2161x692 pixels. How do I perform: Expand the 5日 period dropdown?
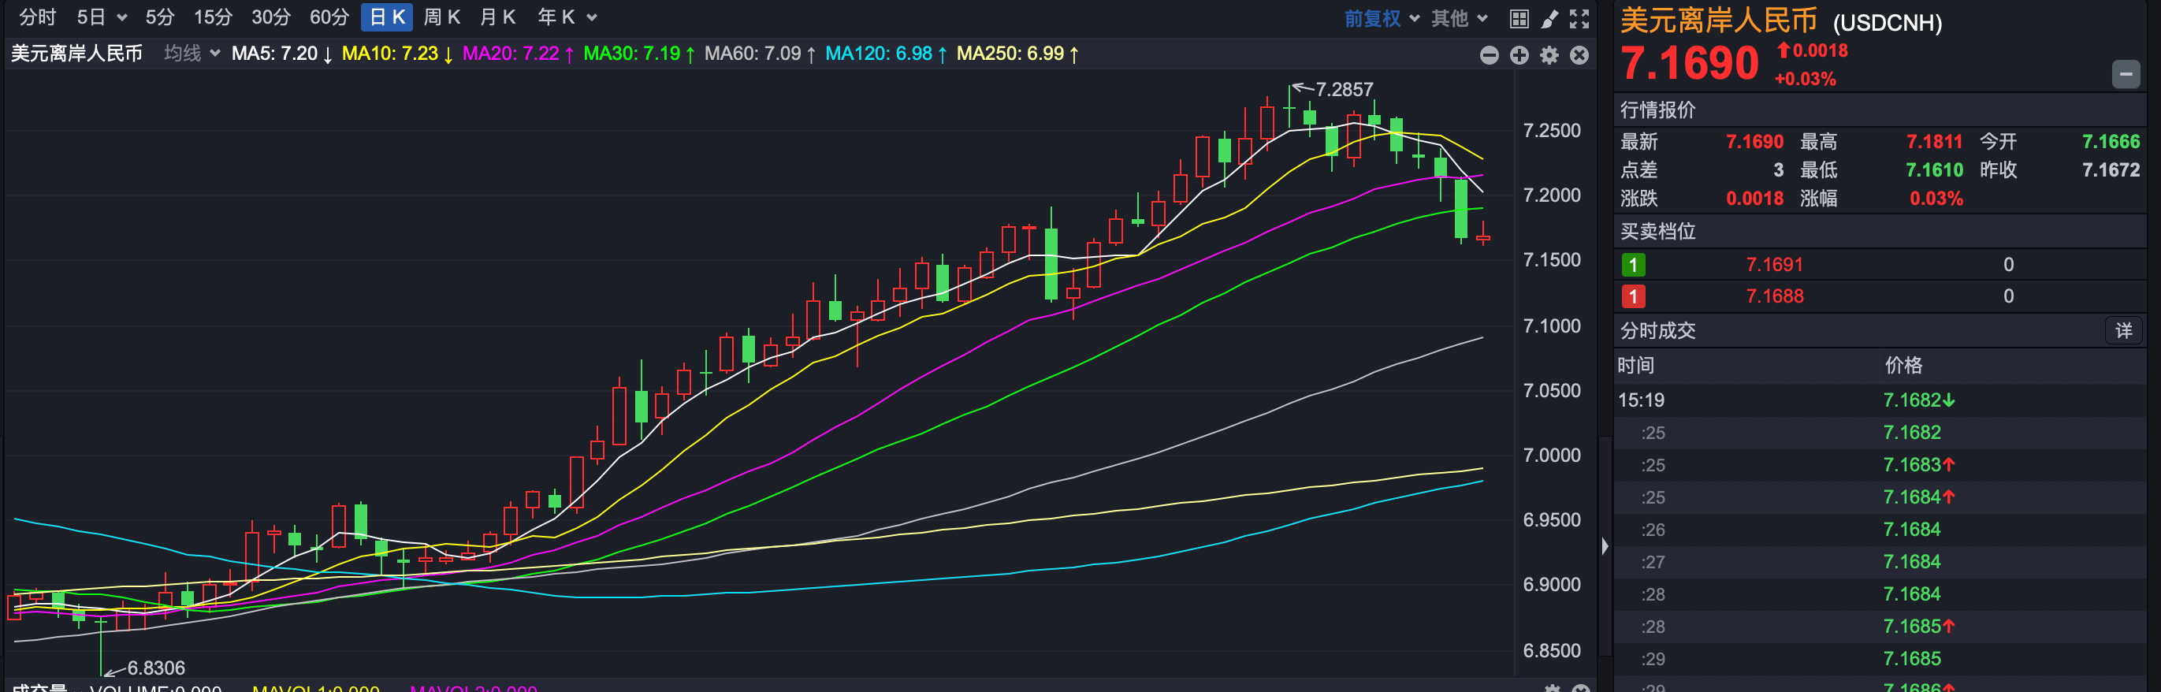coord(102,17)
